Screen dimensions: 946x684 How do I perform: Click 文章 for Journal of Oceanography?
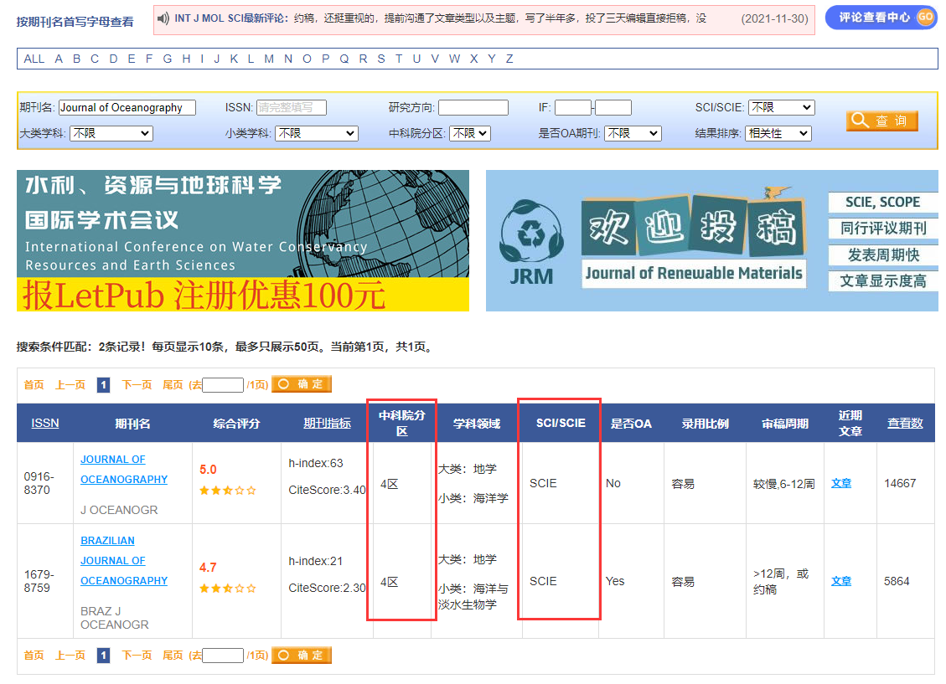pyautogui.click(x=840, y=482)
